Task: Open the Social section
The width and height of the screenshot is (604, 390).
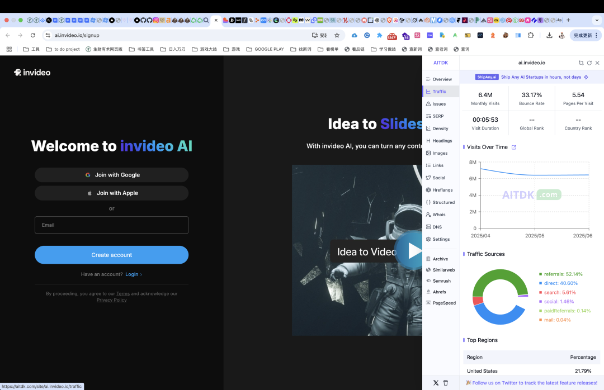Action: pos(441,178)
